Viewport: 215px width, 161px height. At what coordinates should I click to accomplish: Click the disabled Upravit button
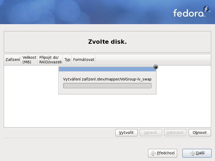pyautogui.click(x=151, y=133)
